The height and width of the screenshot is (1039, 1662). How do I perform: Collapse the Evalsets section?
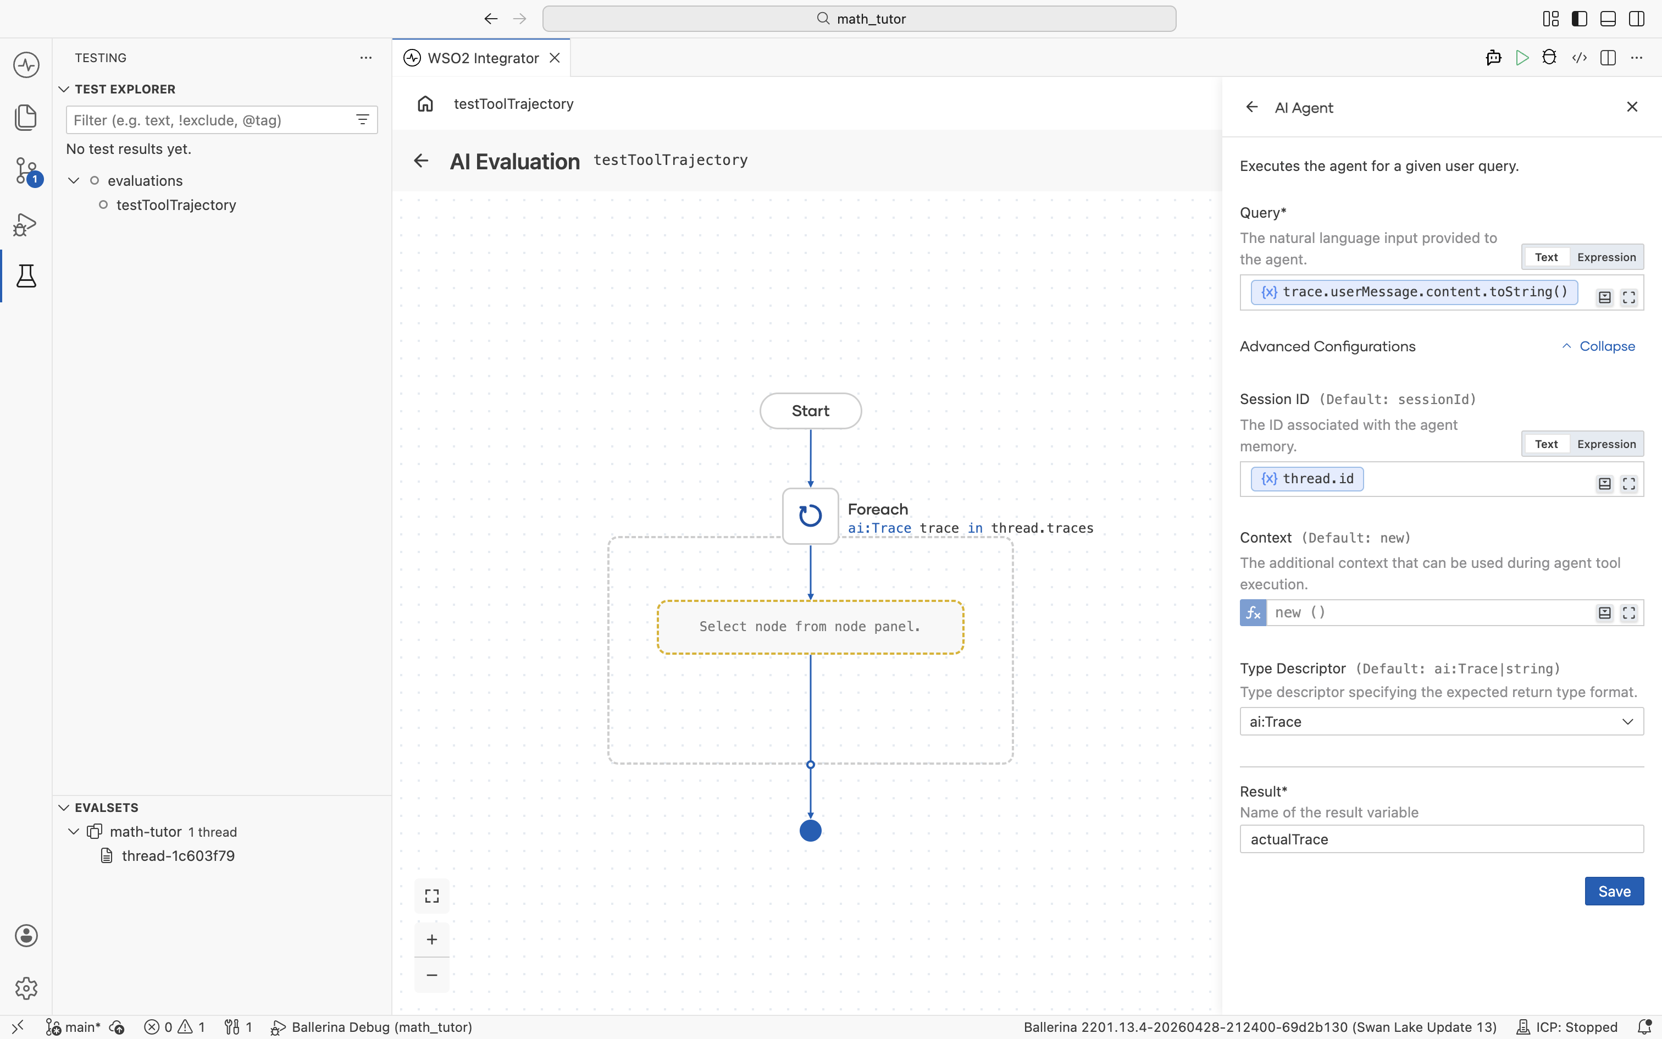coord(64,808)
